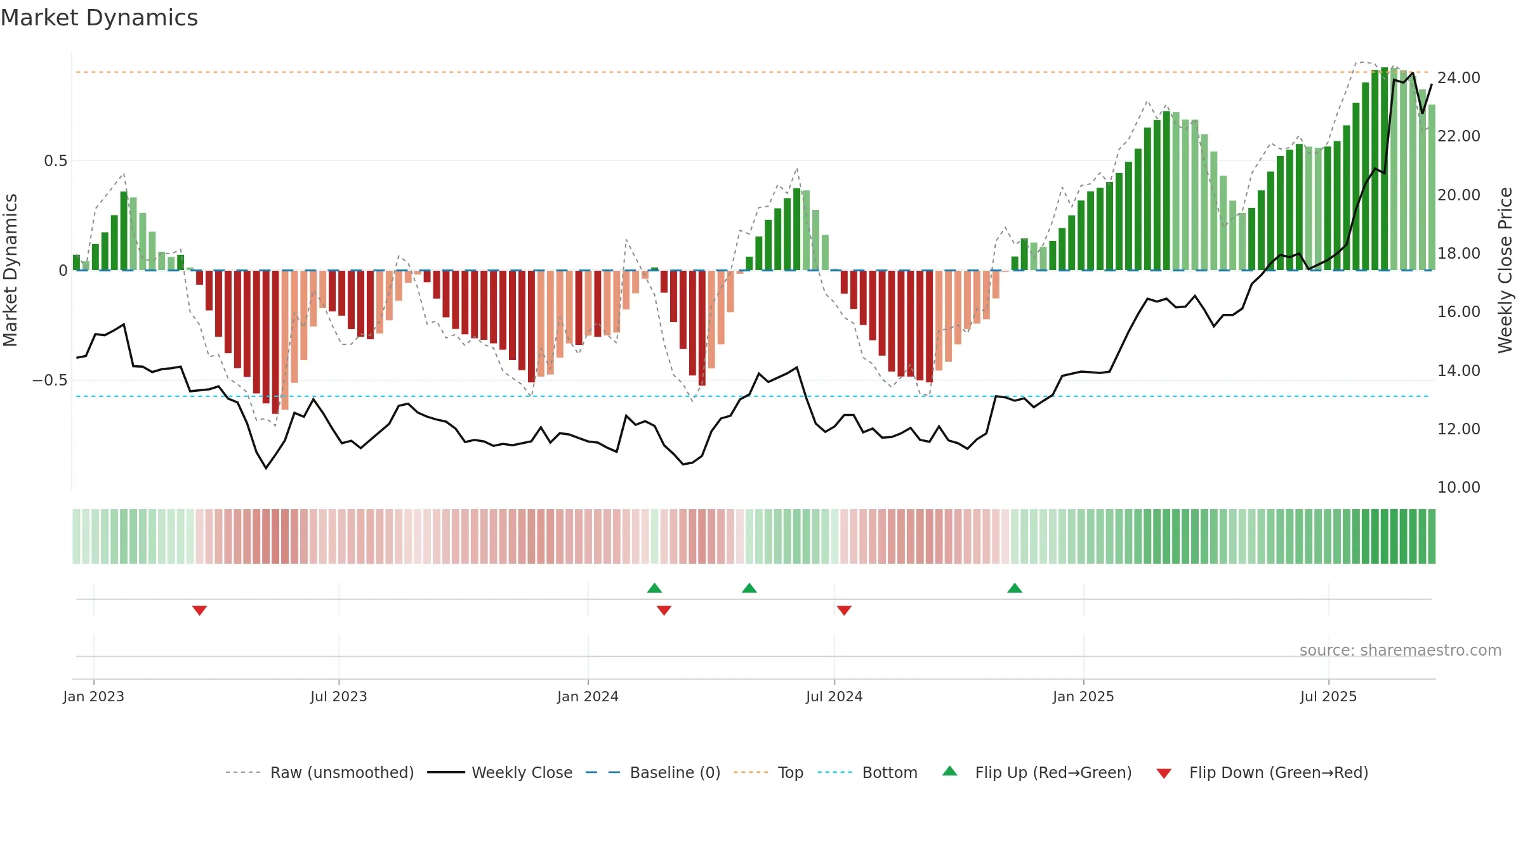Screen dimensions: 1523x856
Task: Toggle Flip Up (Red→Green) legend entry
Action: coord(1038,772)
